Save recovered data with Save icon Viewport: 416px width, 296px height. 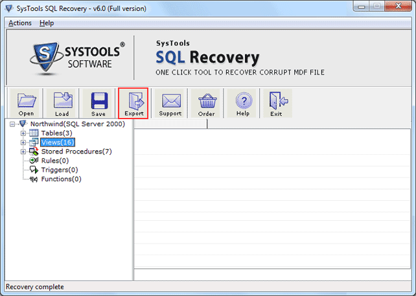[98, 104]
